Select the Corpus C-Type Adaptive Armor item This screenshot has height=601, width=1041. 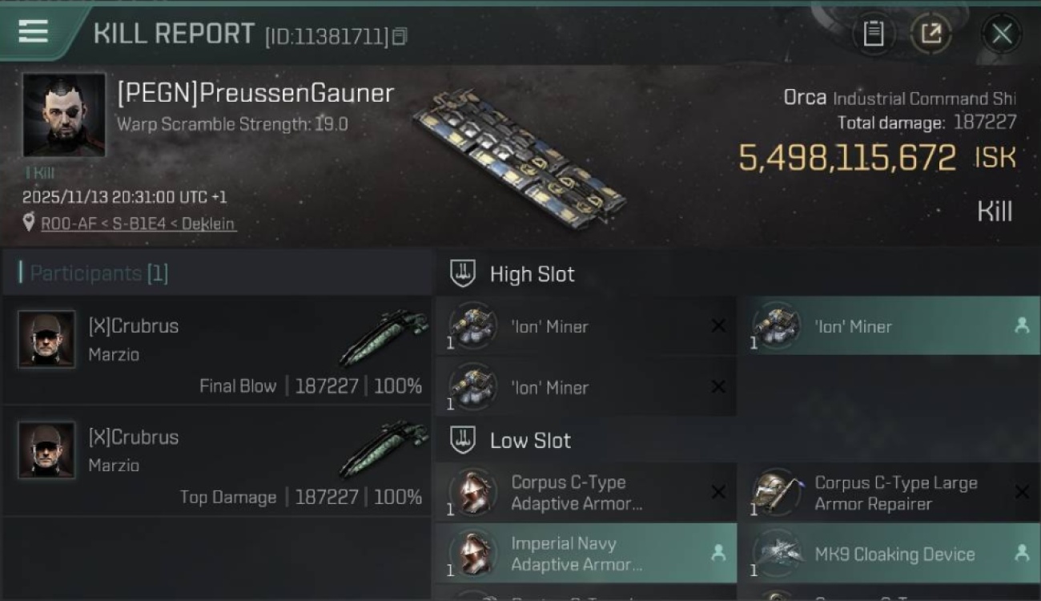point(585,493)
